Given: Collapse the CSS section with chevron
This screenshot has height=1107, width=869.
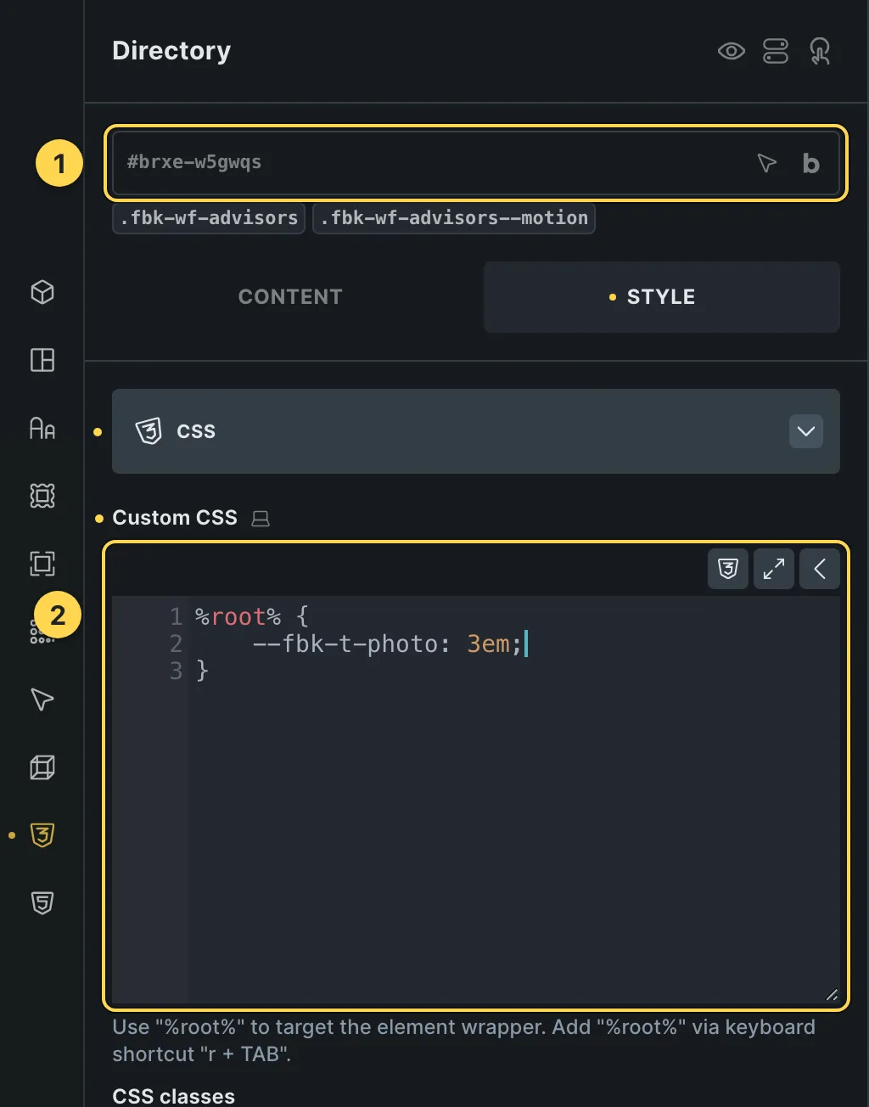Looking at the screenshot, I should pyautogui.click(x=806, y=431).
